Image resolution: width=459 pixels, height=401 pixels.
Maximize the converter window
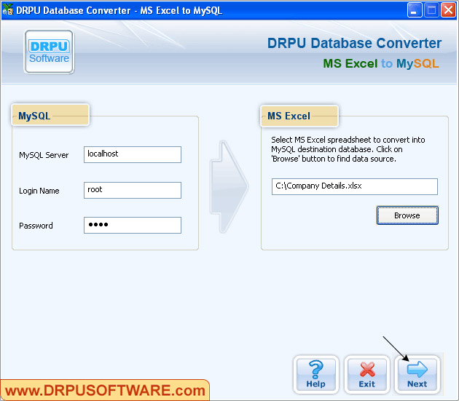(x=431, y=10)
